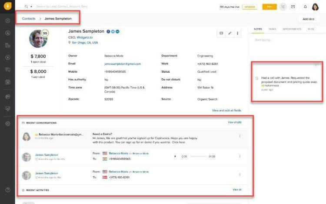The image size is (326, 204).
Task: Click the email envelope icon in the top bar
Action: 293,7
